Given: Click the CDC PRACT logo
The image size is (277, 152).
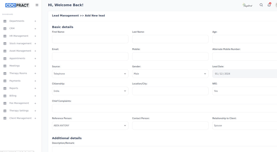Looking at the screenshot, I should (17, 5).
